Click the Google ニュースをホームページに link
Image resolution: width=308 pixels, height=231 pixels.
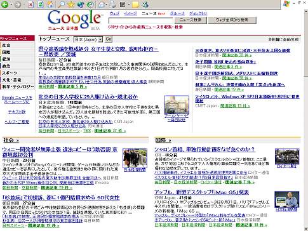pyautogui.click(x=17, y=100)
